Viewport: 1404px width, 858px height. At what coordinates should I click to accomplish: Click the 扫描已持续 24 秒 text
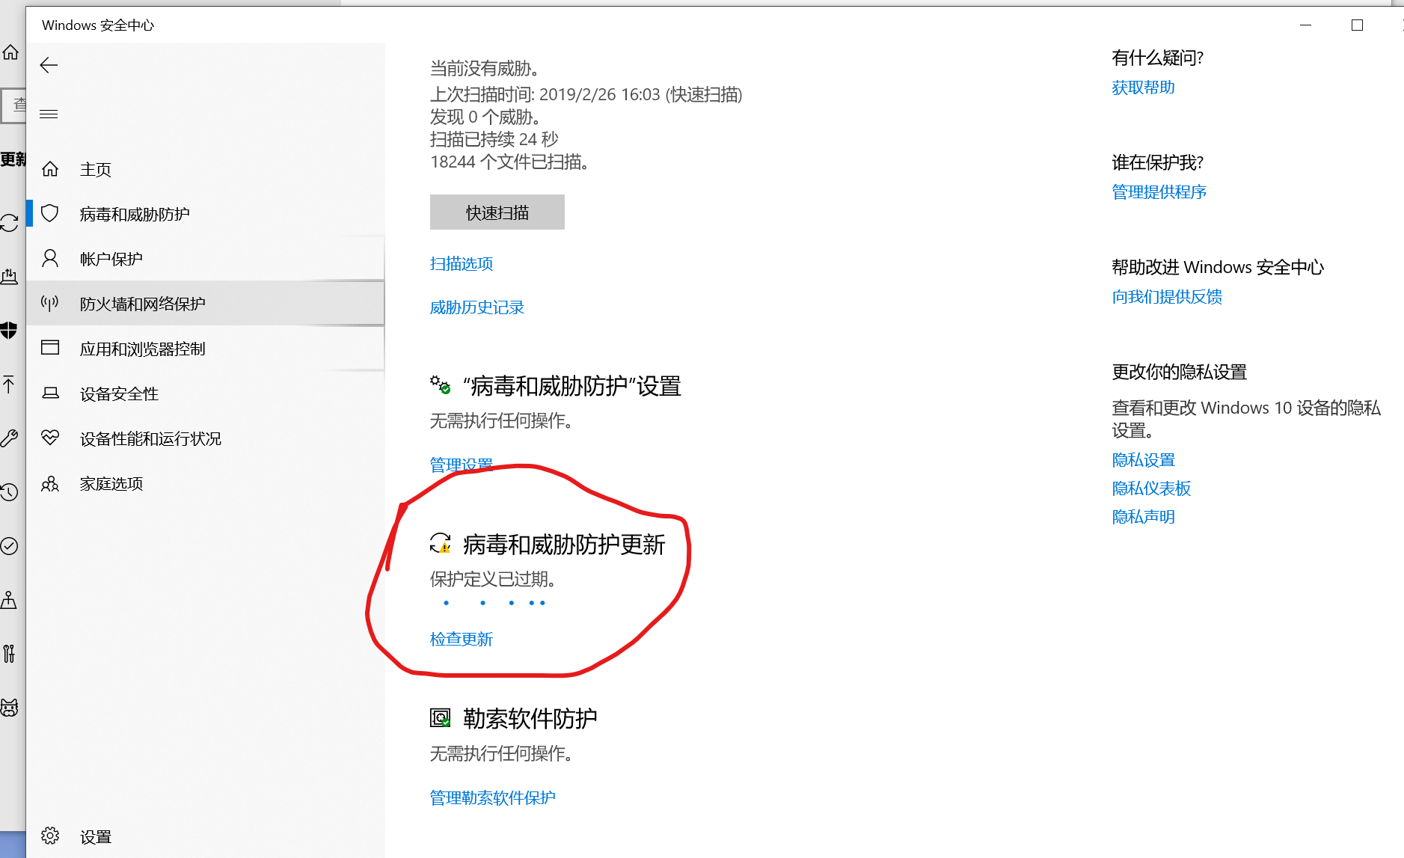click(x=494, y=139)
